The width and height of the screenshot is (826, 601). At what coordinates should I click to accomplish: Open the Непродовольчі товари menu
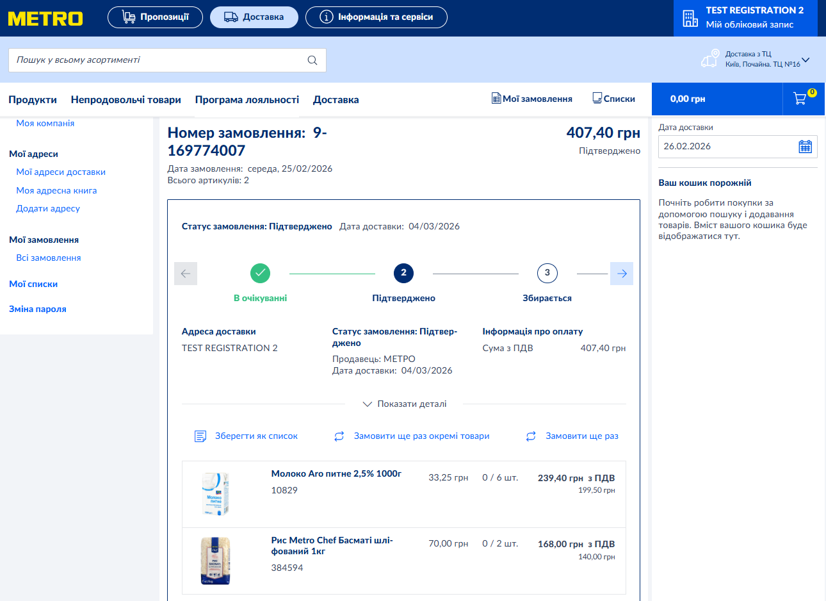click(126, 100)
